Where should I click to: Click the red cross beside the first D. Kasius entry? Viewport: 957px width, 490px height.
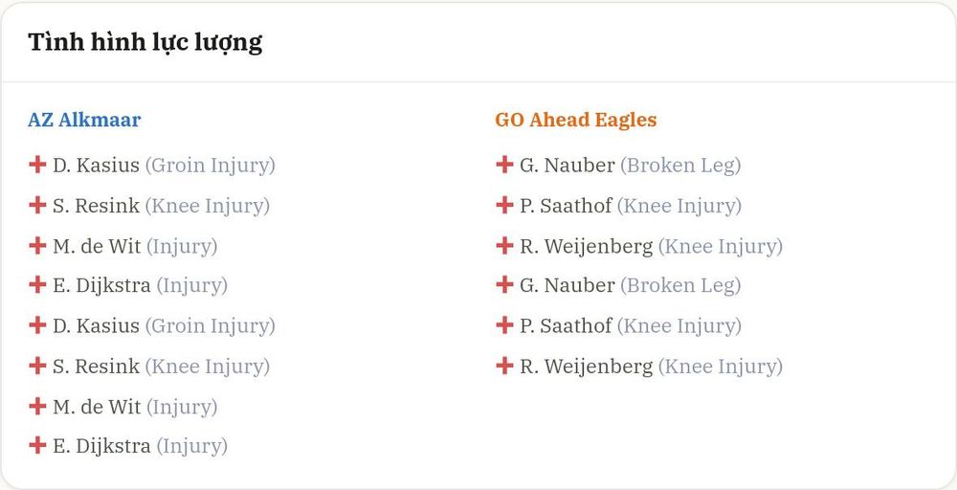point(37,165)
